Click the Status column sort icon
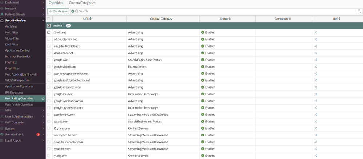 [x=230, y=19]
